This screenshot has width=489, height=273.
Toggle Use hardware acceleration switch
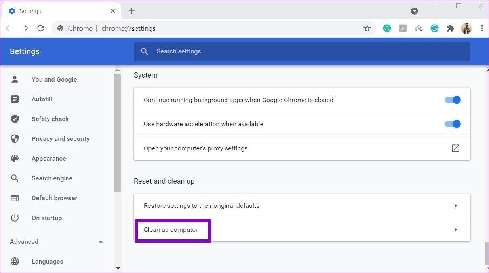pos(453,124)
